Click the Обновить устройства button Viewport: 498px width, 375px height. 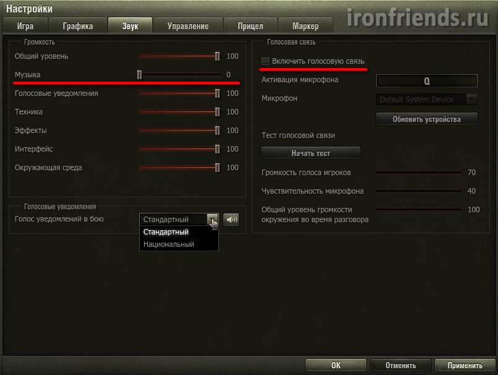426,119
